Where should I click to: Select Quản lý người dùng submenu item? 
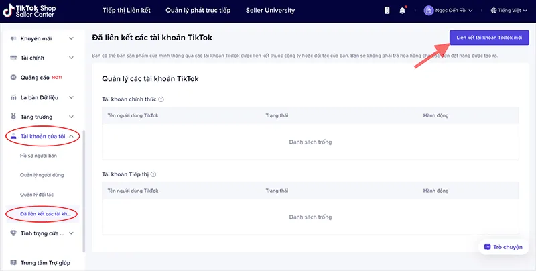coord(43,175)
